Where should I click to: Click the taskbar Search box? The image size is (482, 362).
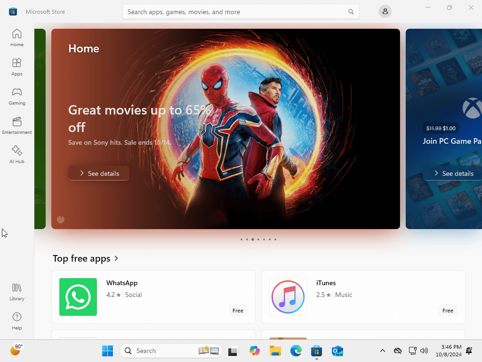point(171,351)
